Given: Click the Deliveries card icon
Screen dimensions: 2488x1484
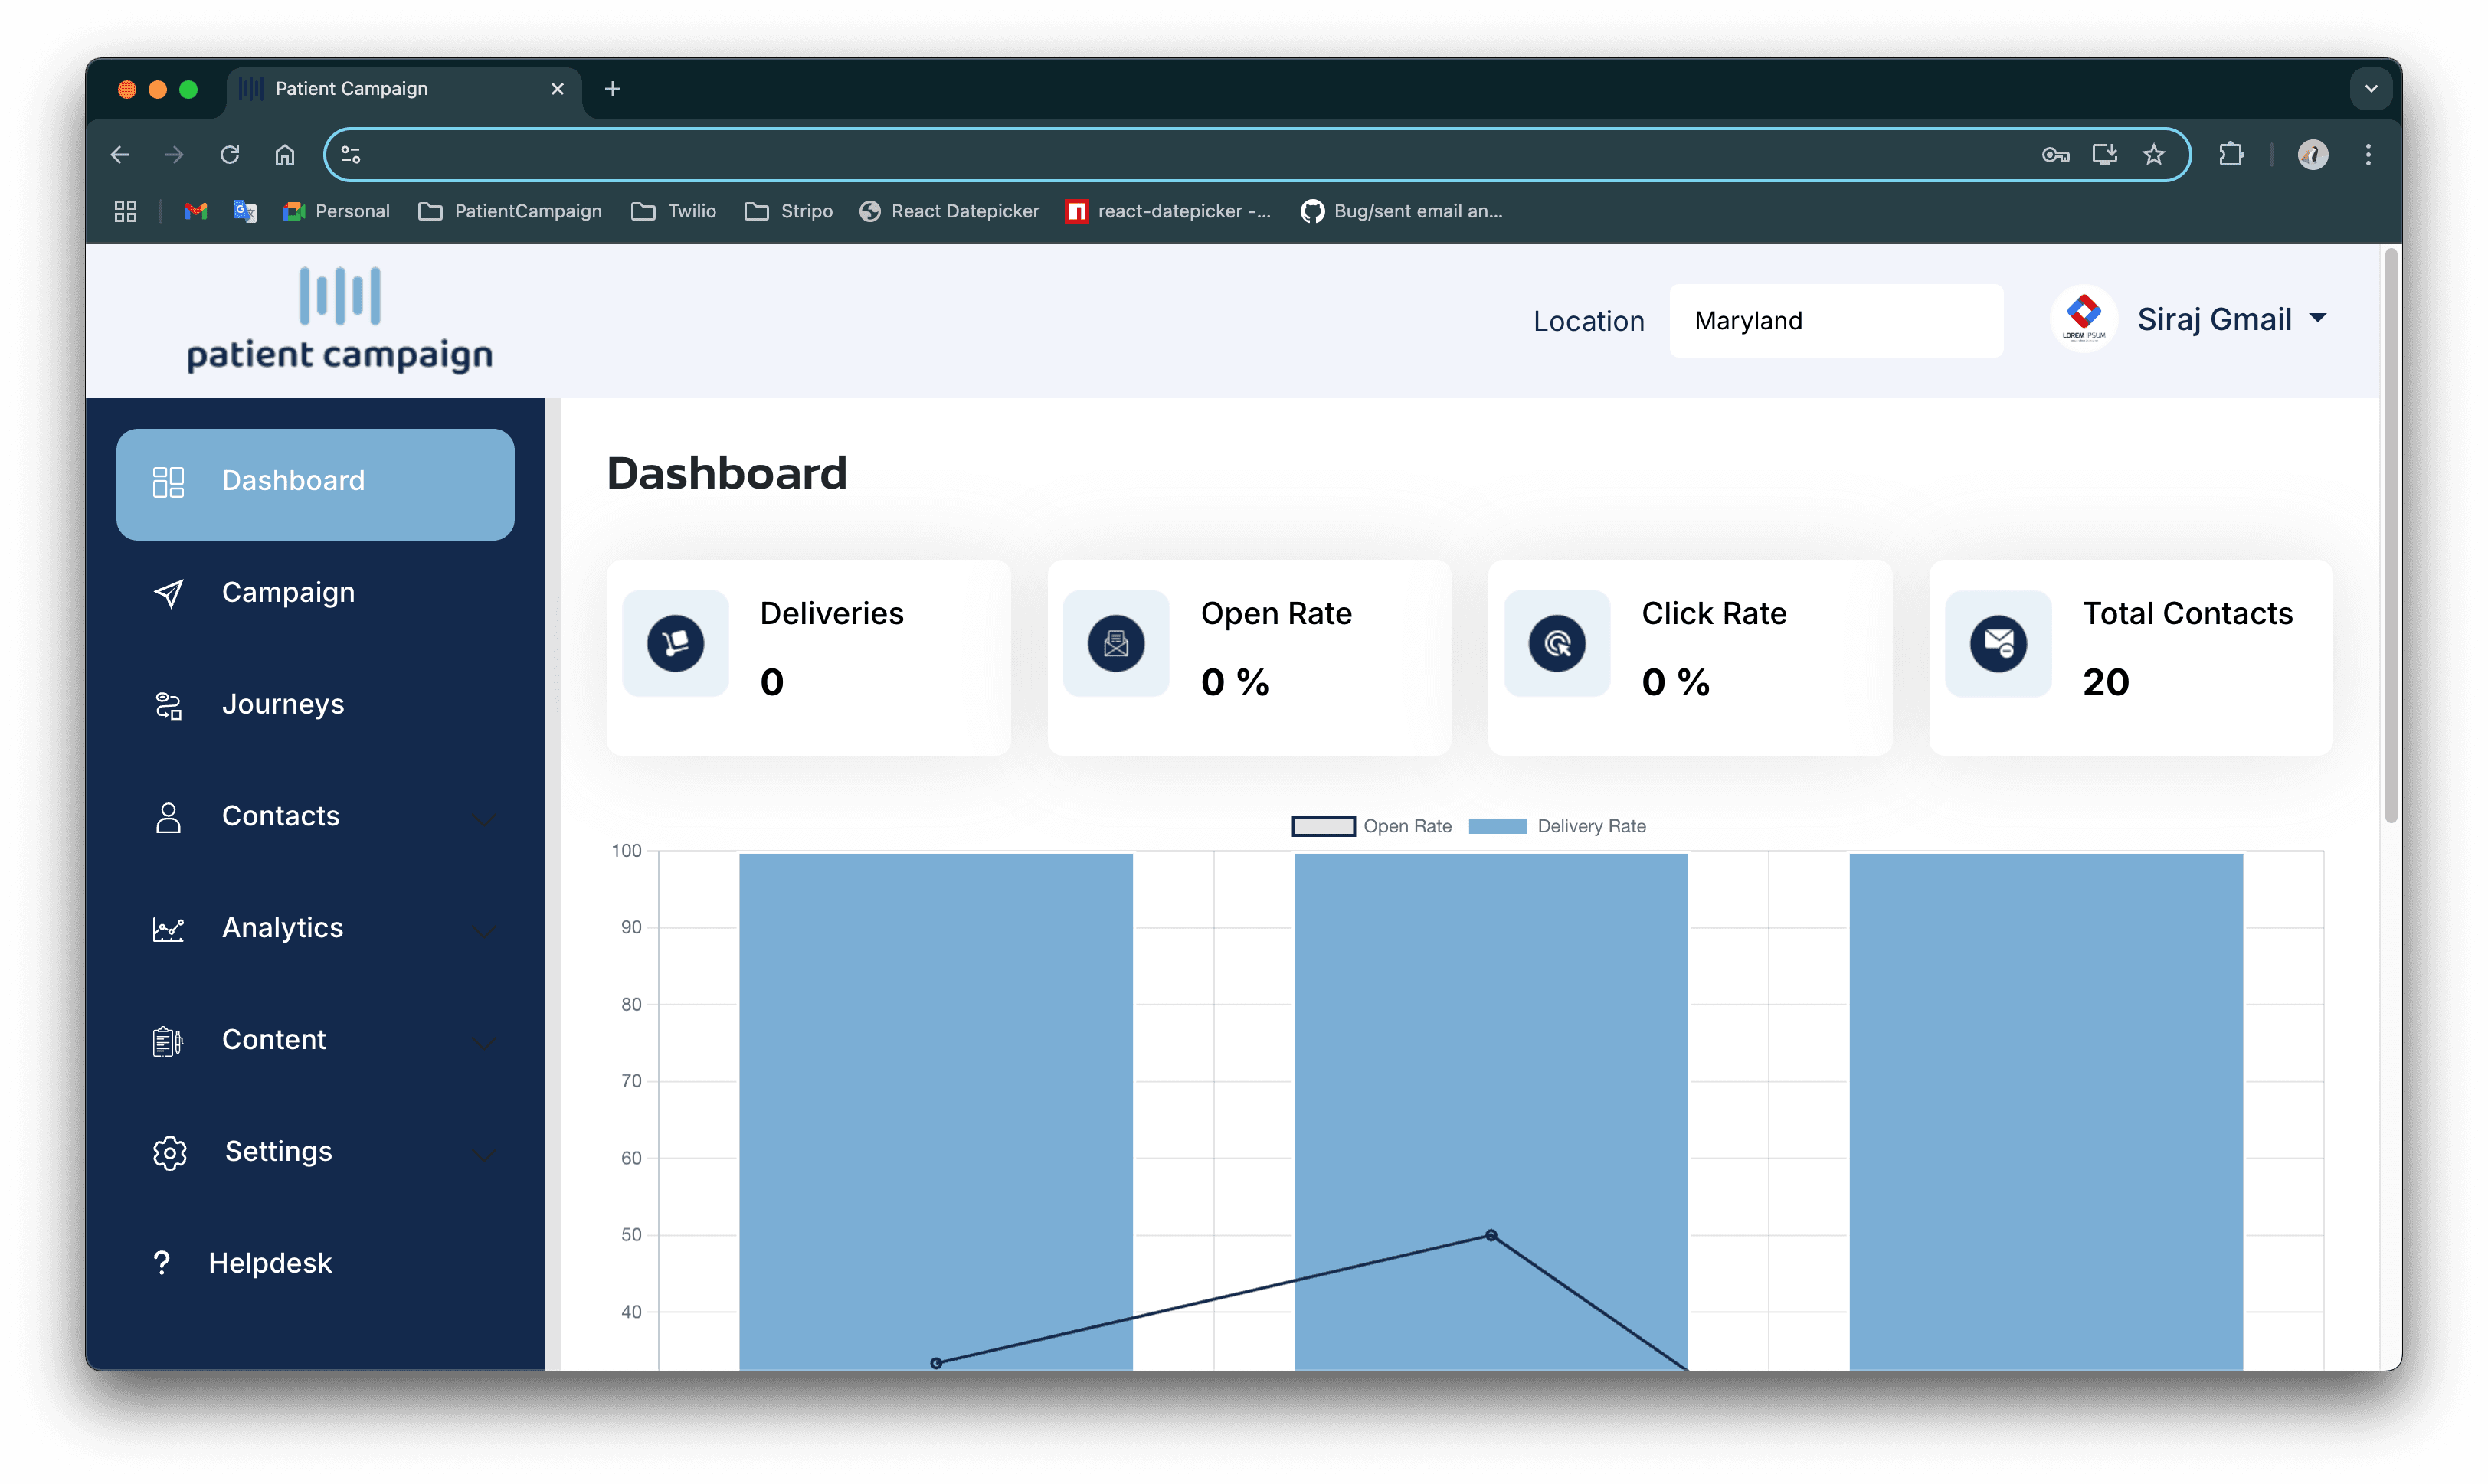Looking at the screenshot, I should point(676,643).
